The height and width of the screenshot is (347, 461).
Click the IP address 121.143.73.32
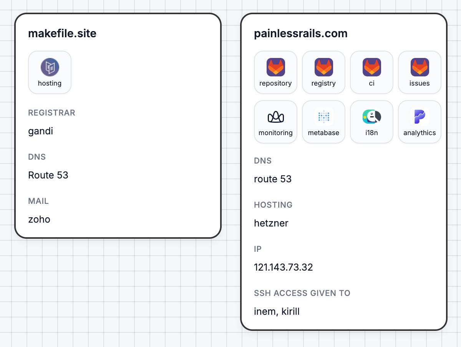click(284, 268)
